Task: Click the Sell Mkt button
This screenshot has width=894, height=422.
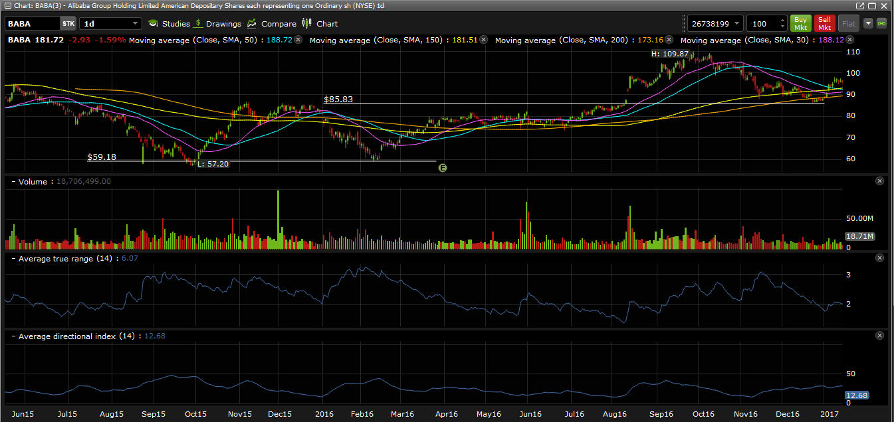Action: pos(824,23)
